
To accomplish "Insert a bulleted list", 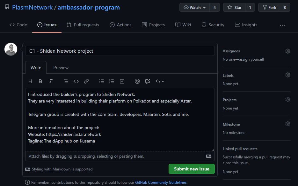I will click(x=102, y=81).
